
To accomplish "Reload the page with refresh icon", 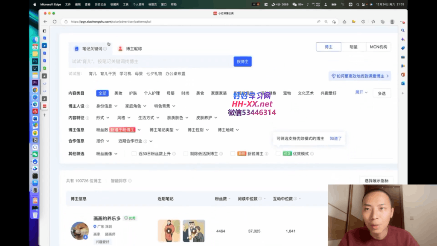I will pos(55,21).
